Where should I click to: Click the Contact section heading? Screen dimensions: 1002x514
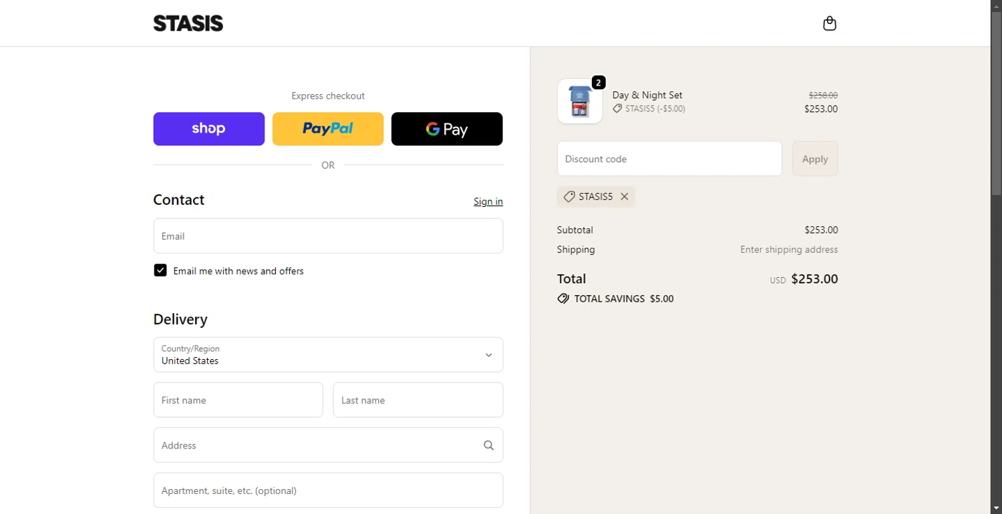(x=179, y=200)
